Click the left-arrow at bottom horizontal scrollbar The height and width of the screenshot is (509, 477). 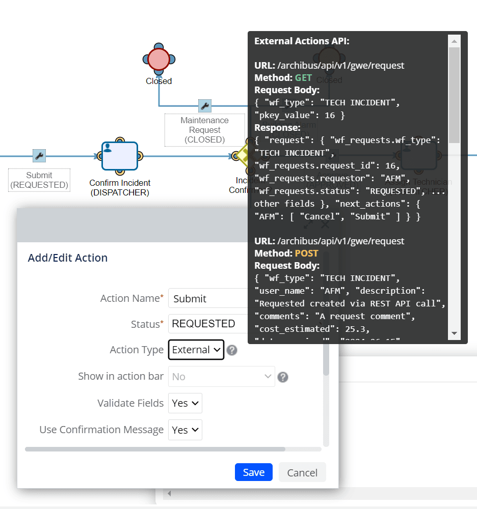[169, 493]
